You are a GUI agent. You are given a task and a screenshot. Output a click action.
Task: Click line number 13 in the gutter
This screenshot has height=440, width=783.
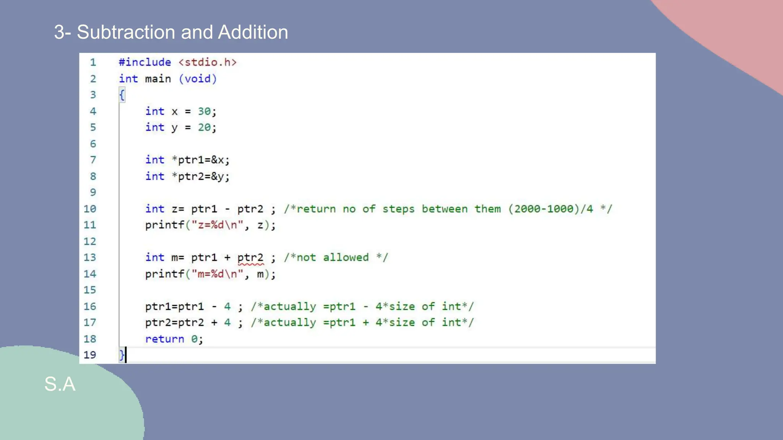coord(90,257)
